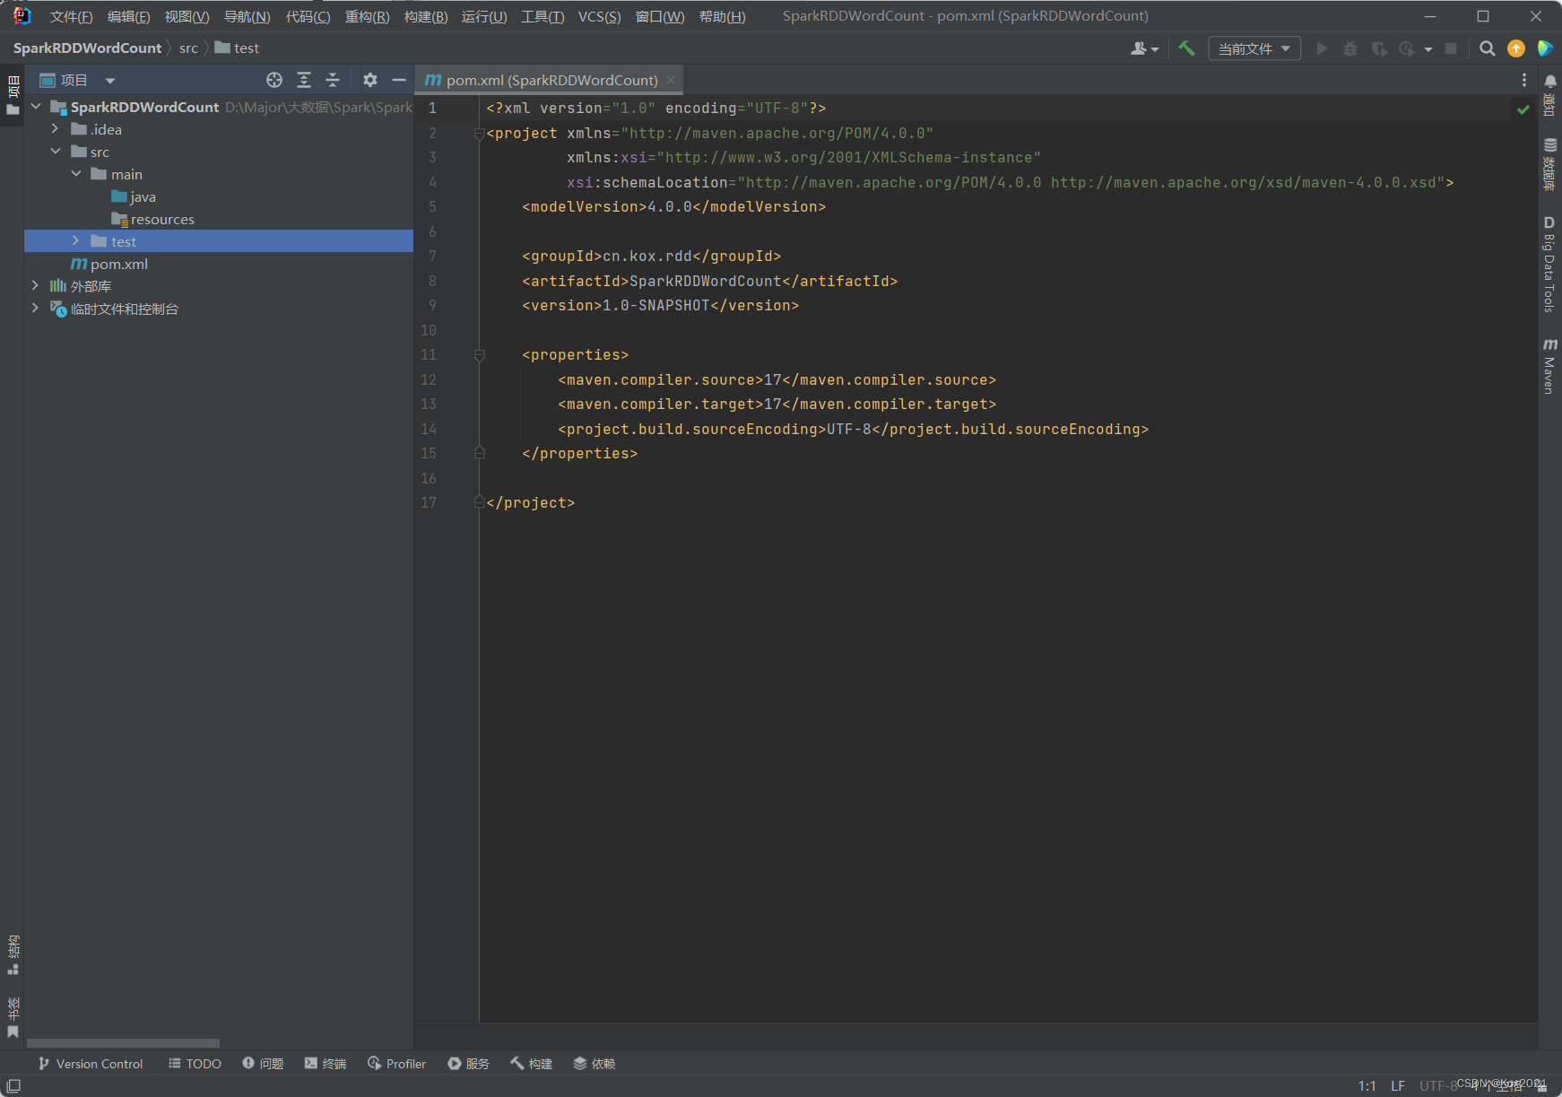Open Project panel settings gear
This screenshot has width=1562, height=1097.
point(370,80)
